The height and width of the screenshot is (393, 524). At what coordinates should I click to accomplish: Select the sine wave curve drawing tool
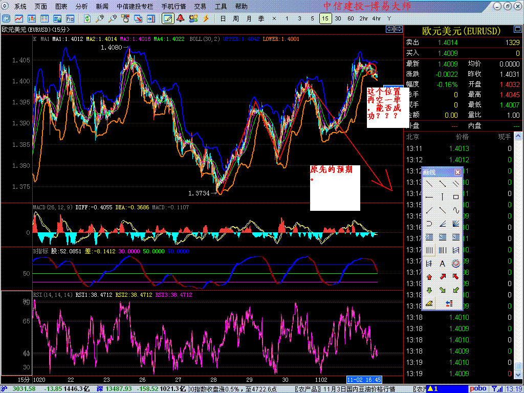[x=456, y=210]
